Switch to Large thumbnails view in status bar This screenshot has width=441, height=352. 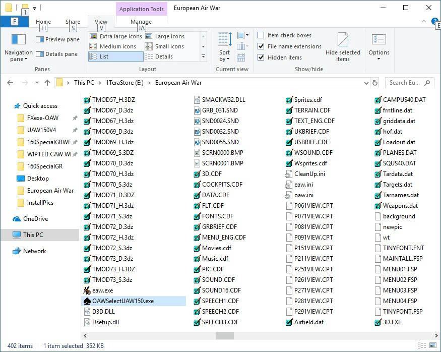tap(433, 345)
